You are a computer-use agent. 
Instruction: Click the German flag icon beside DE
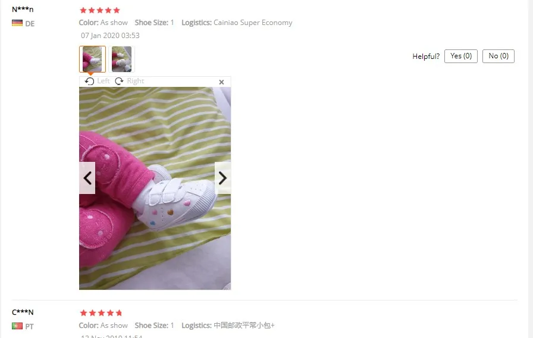pyautogui.click(x=17, y=23)
